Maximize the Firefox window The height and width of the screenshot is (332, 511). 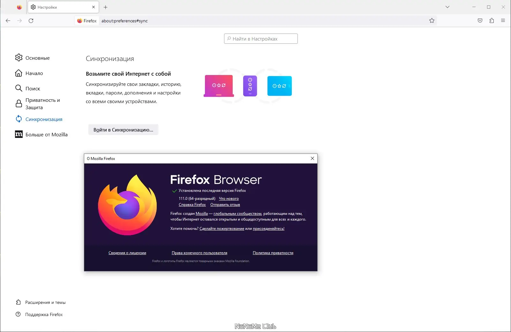tap(489, 7)
